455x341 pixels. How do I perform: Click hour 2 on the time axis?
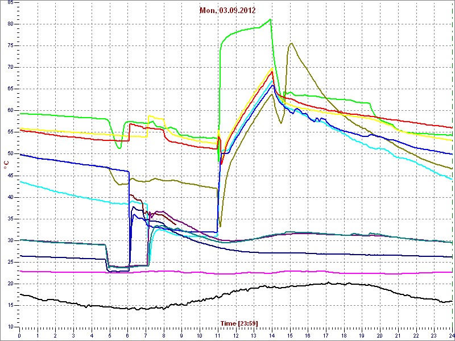coord(55,335)
